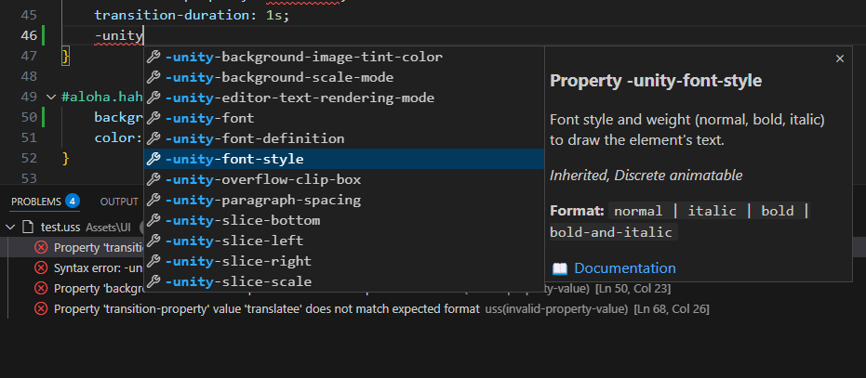Screen dimensions: 866x378
Task: Click error icon on the Syntax error row
Action: (x=41, y=267)
